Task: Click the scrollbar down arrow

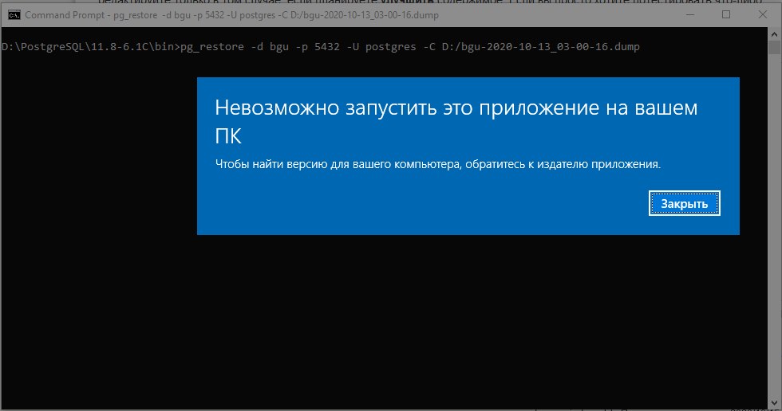Action: pos(774,402)
